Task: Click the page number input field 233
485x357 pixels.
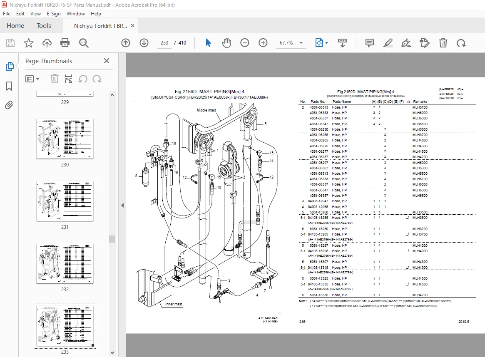Action: pos(164,43)
